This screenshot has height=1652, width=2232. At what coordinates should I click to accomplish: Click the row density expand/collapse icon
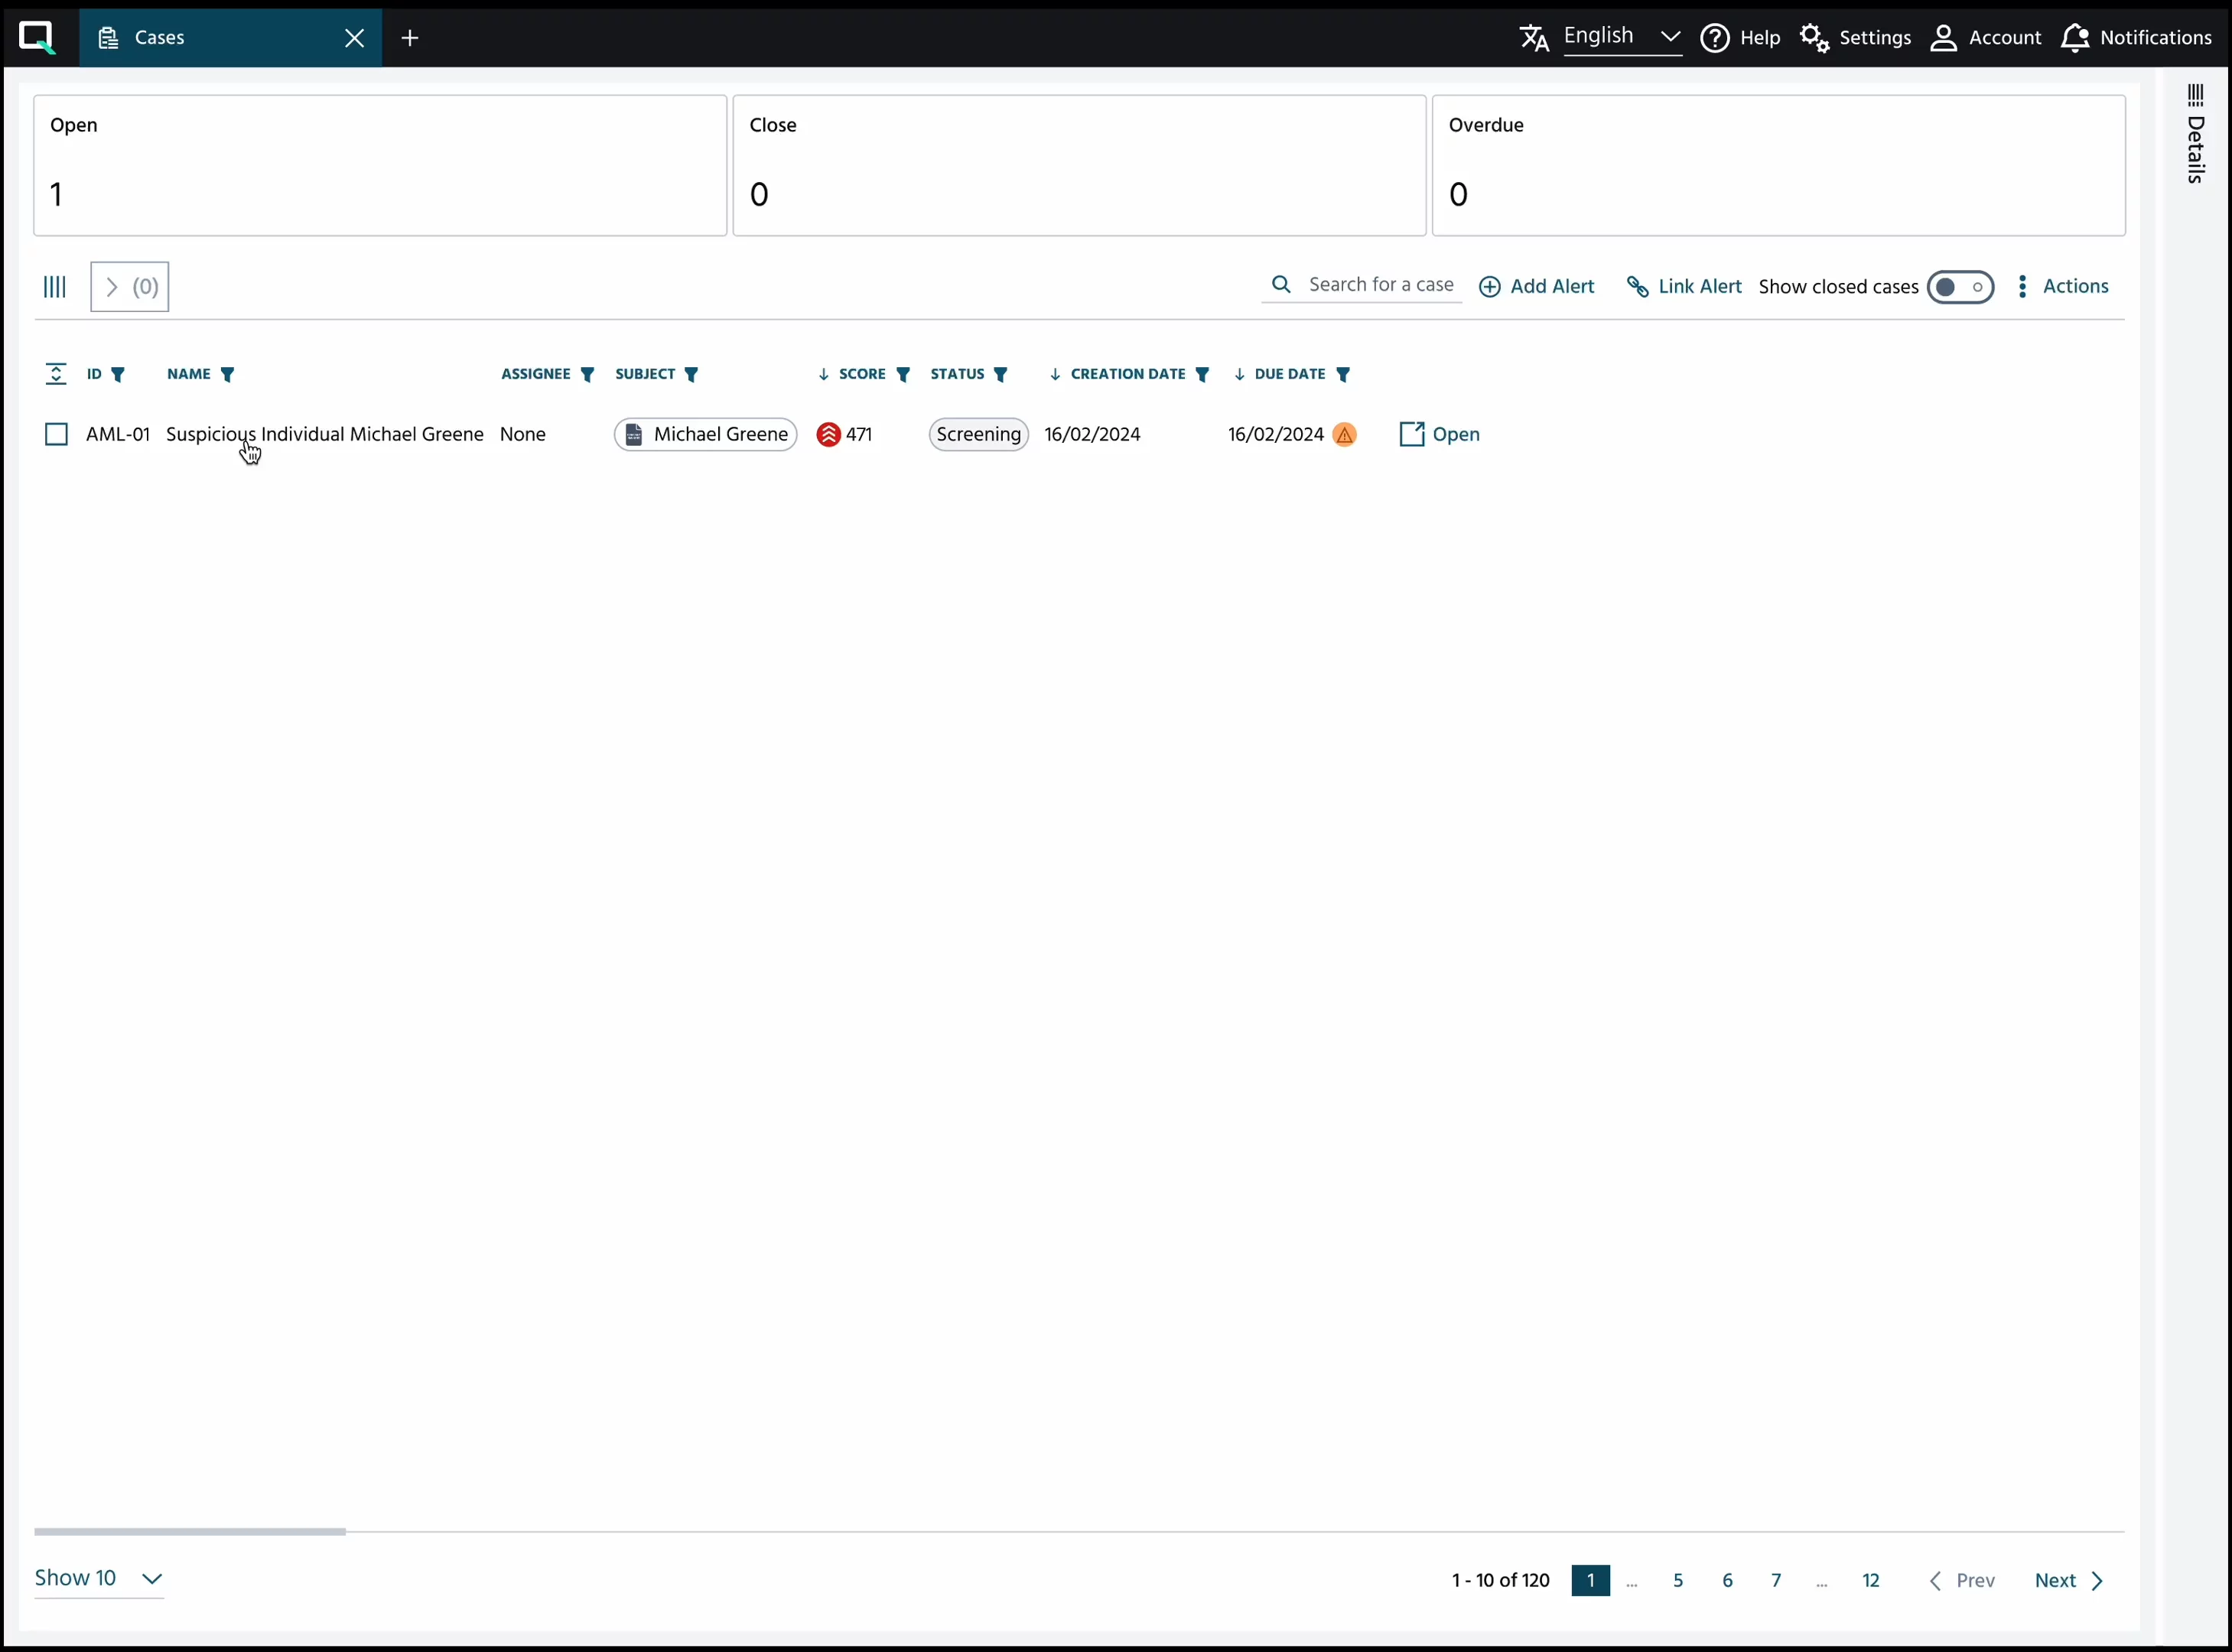point(56,374)
